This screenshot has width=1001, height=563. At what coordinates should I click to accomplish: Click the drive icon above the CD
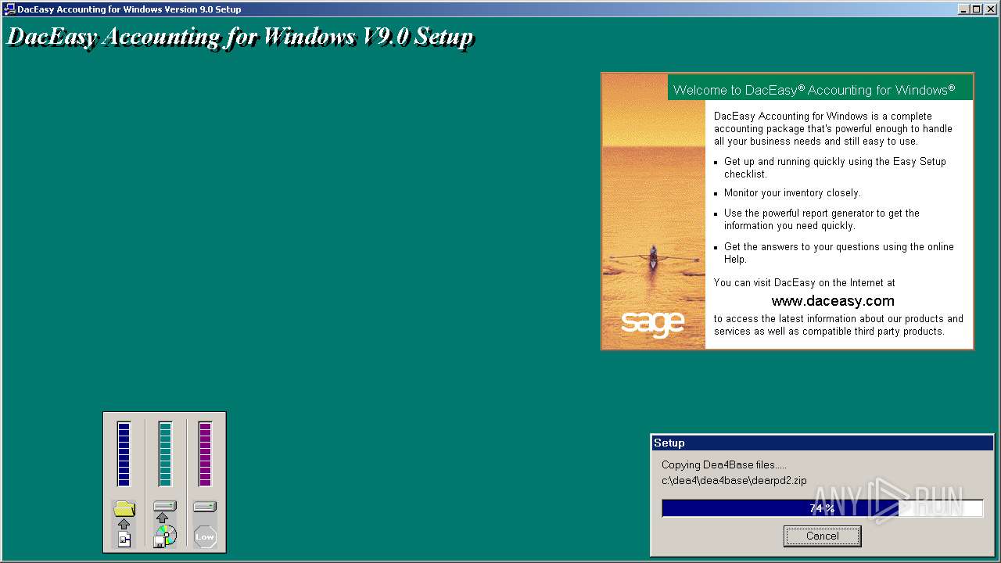tap(165, 506)
